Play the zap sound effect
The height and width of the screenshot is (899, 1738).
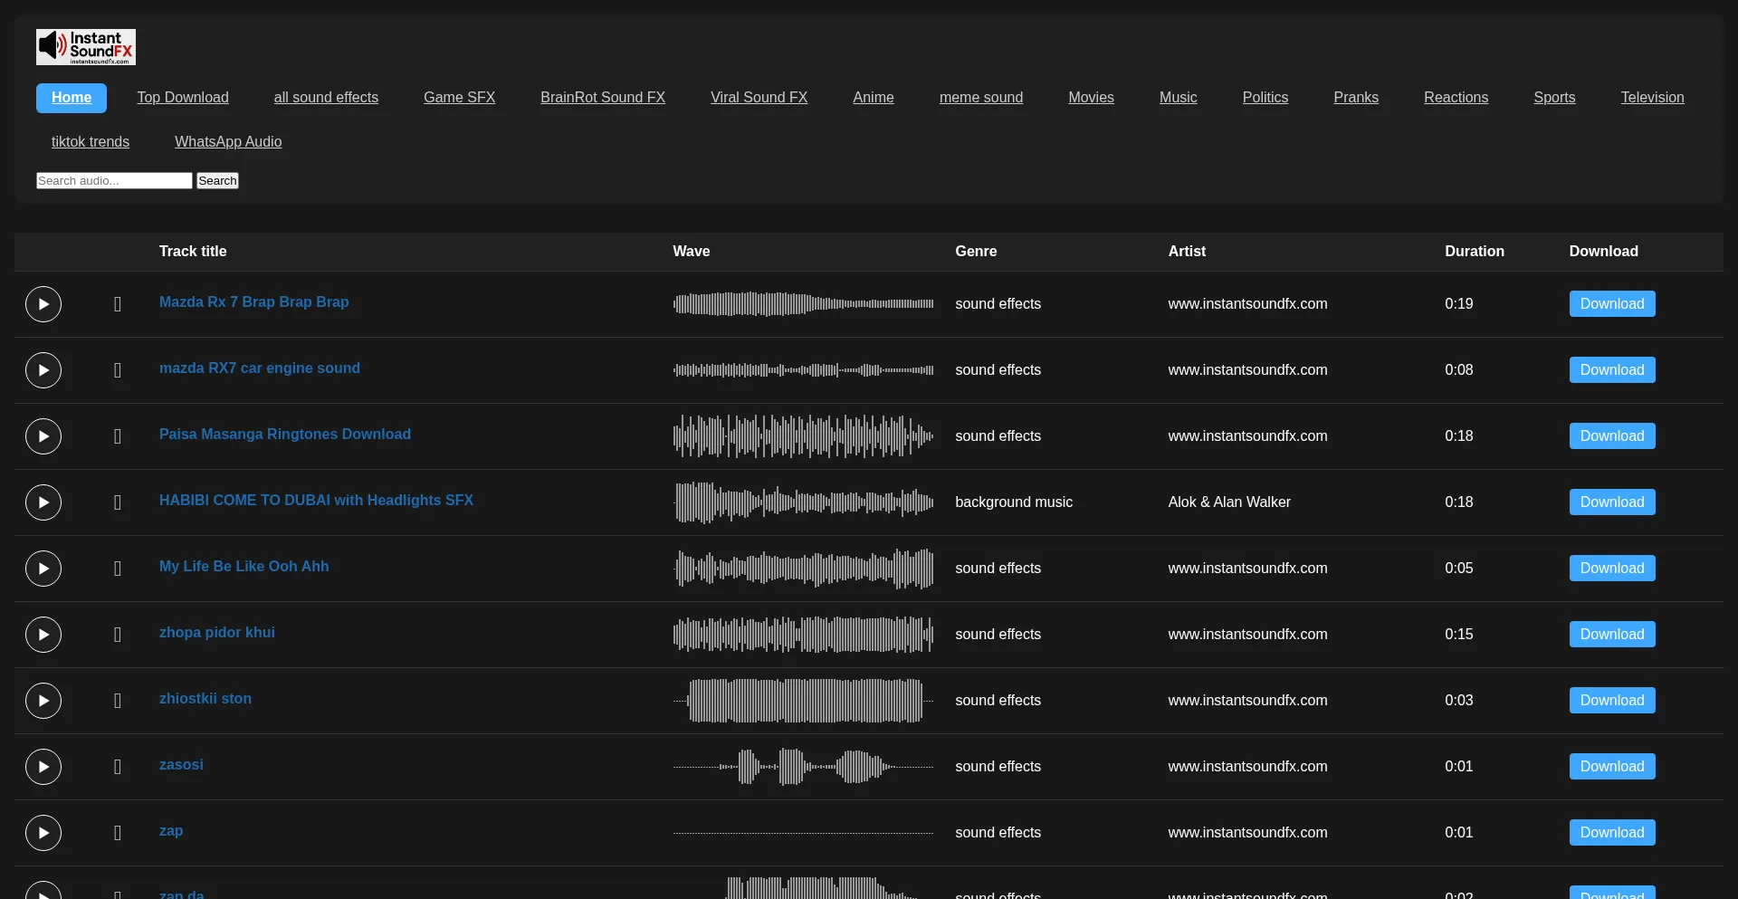click(42, 833)
